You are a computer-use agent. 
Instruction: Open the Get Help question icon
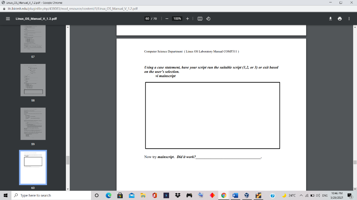point(273,195)
